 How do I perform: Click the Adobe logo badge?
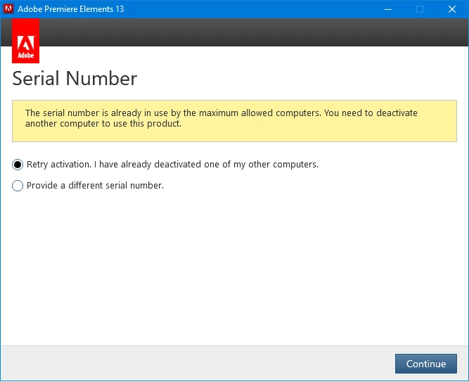coord(25,41)
